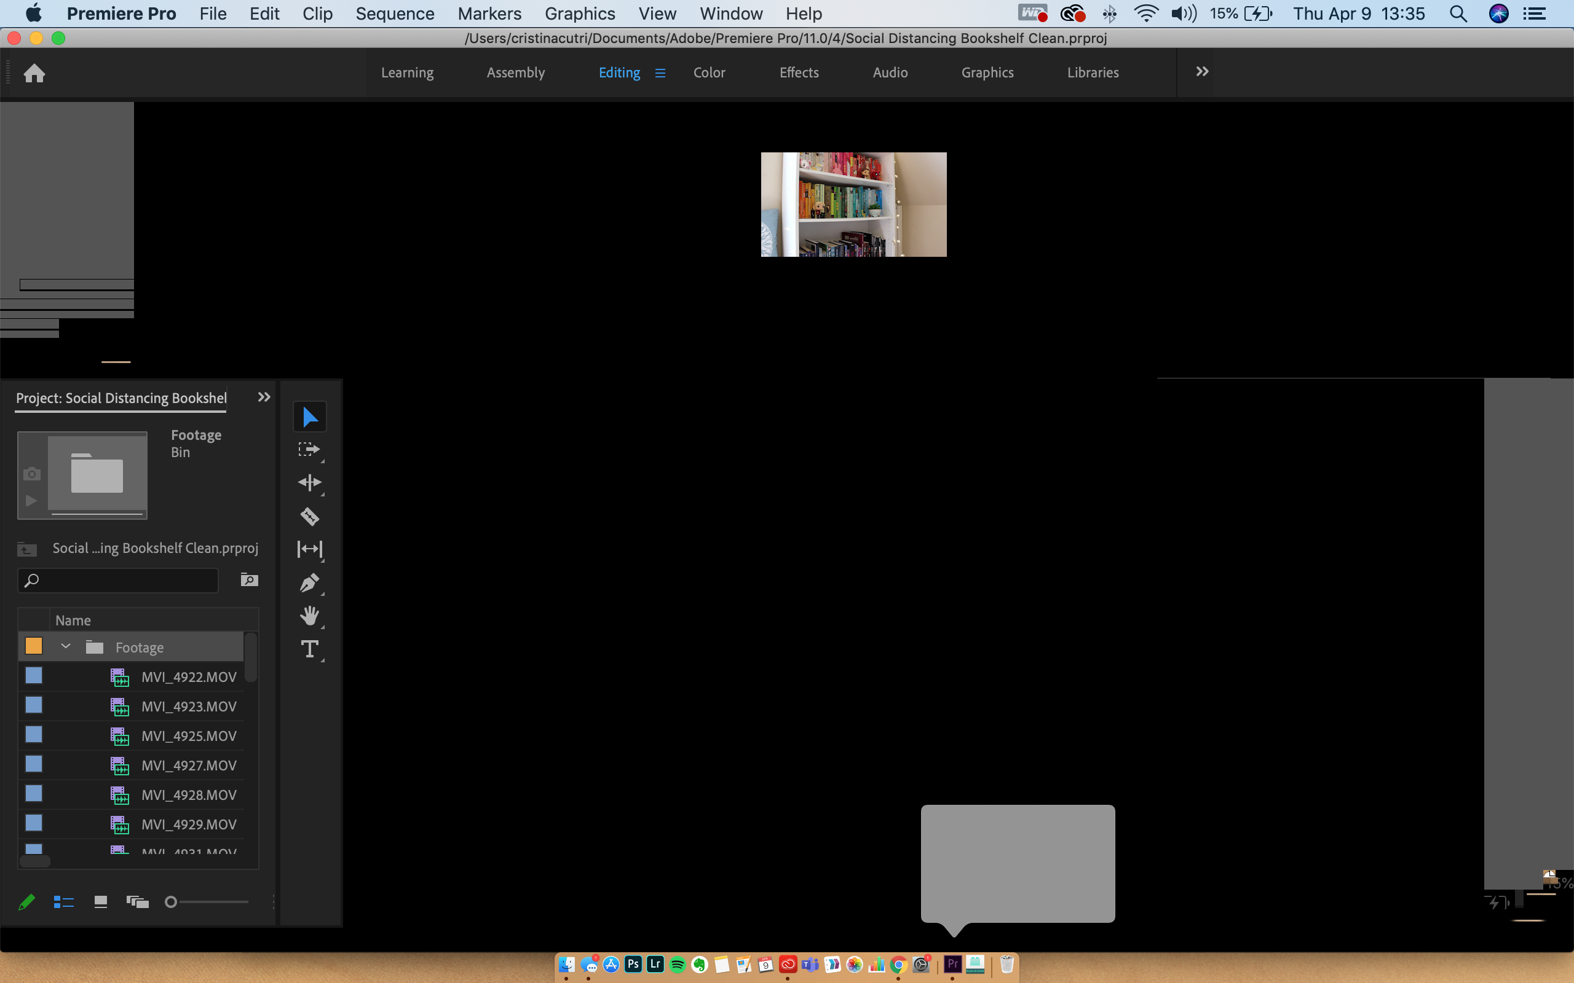Click the Name column header to sort clips
1574x983 pixels.
click(73, 619)
